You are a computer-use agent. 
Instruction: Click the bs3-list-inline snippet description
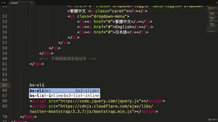[81, 96]
